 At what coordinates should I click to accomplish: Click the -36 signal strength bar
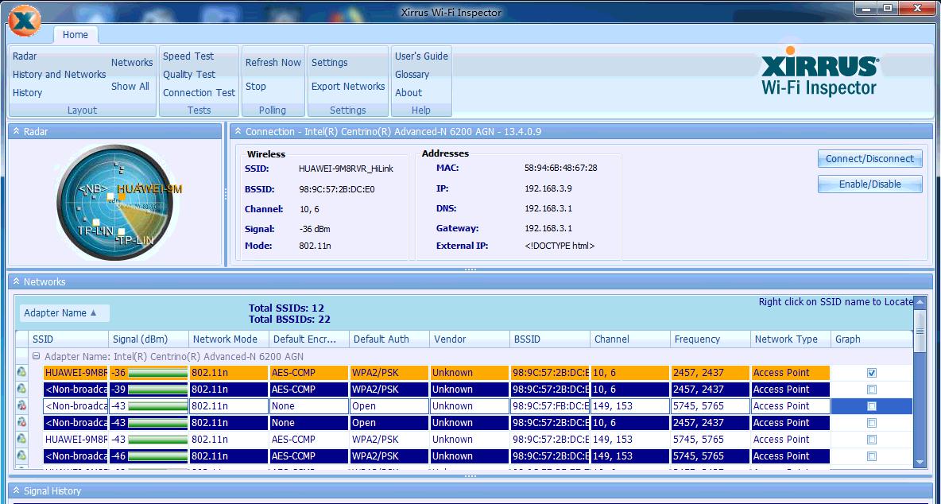coord(158,373)
